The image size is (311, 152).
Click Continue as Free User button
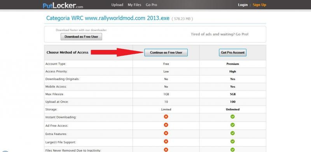[166, 53]
